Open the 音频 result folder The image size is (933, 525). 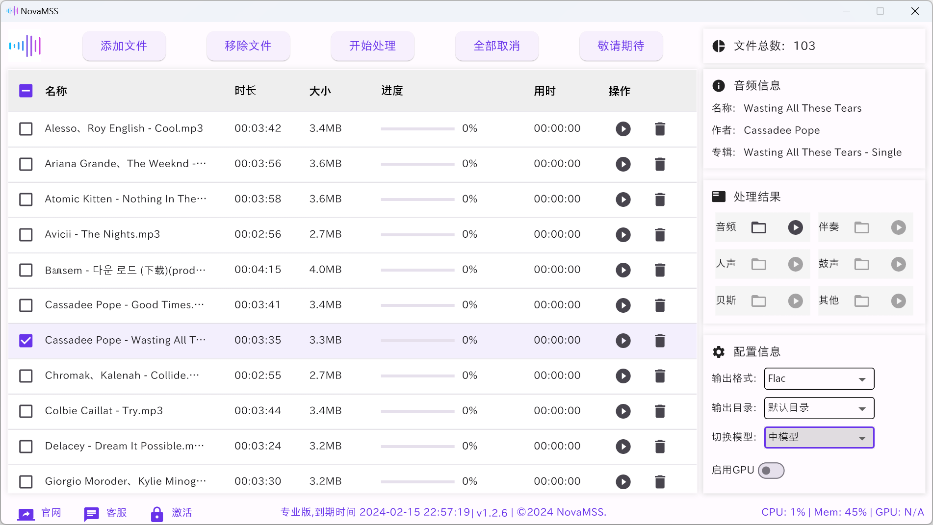[758, 227]
